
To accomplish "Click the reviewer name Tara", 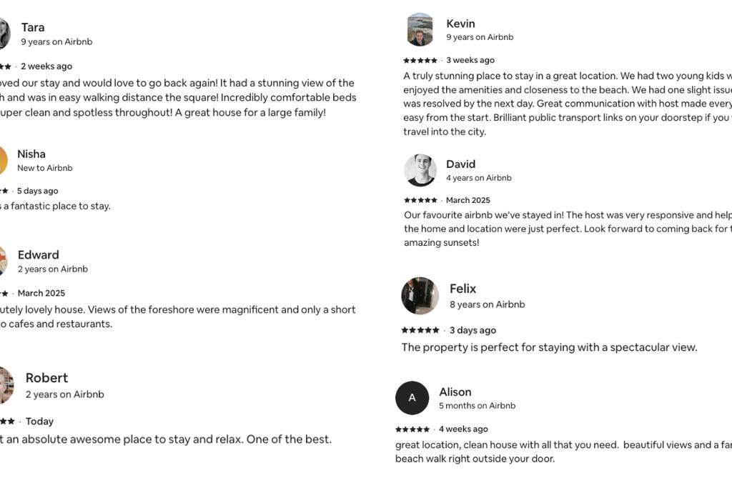I will (x=33, y=27).
